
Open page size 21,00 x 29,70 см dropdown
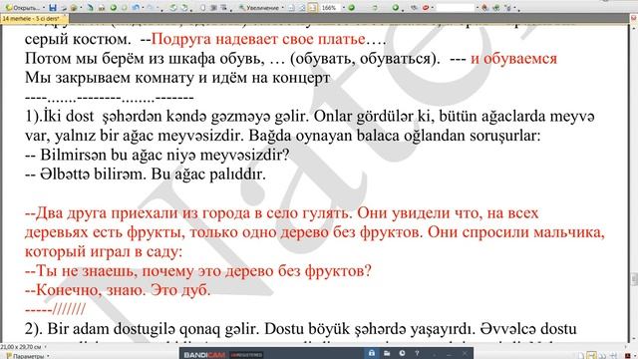(45, 347)
